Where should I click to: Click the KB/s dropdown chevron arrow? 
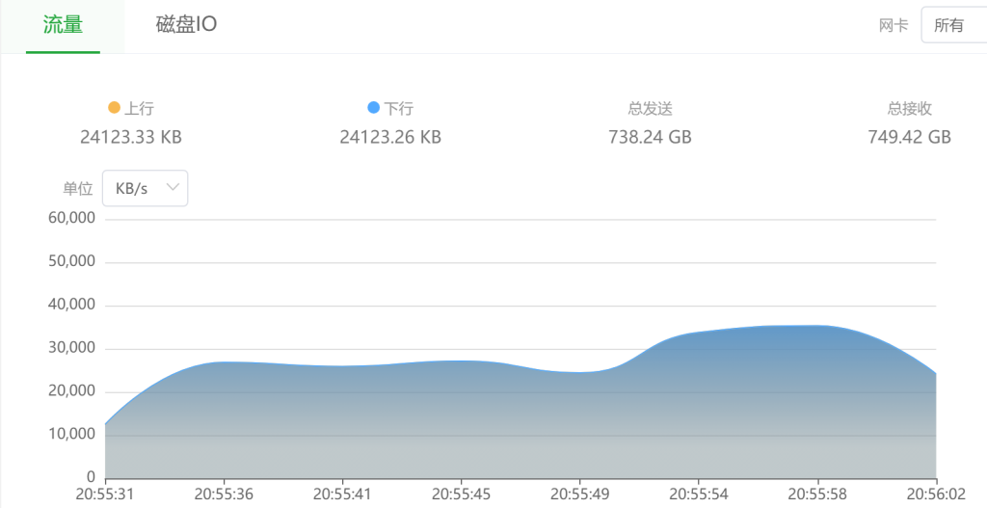click(x=173, y=187)
